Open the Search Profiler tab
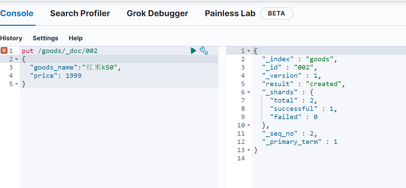The height and width of the screenshot is (188, 406). tap(80, 13)
